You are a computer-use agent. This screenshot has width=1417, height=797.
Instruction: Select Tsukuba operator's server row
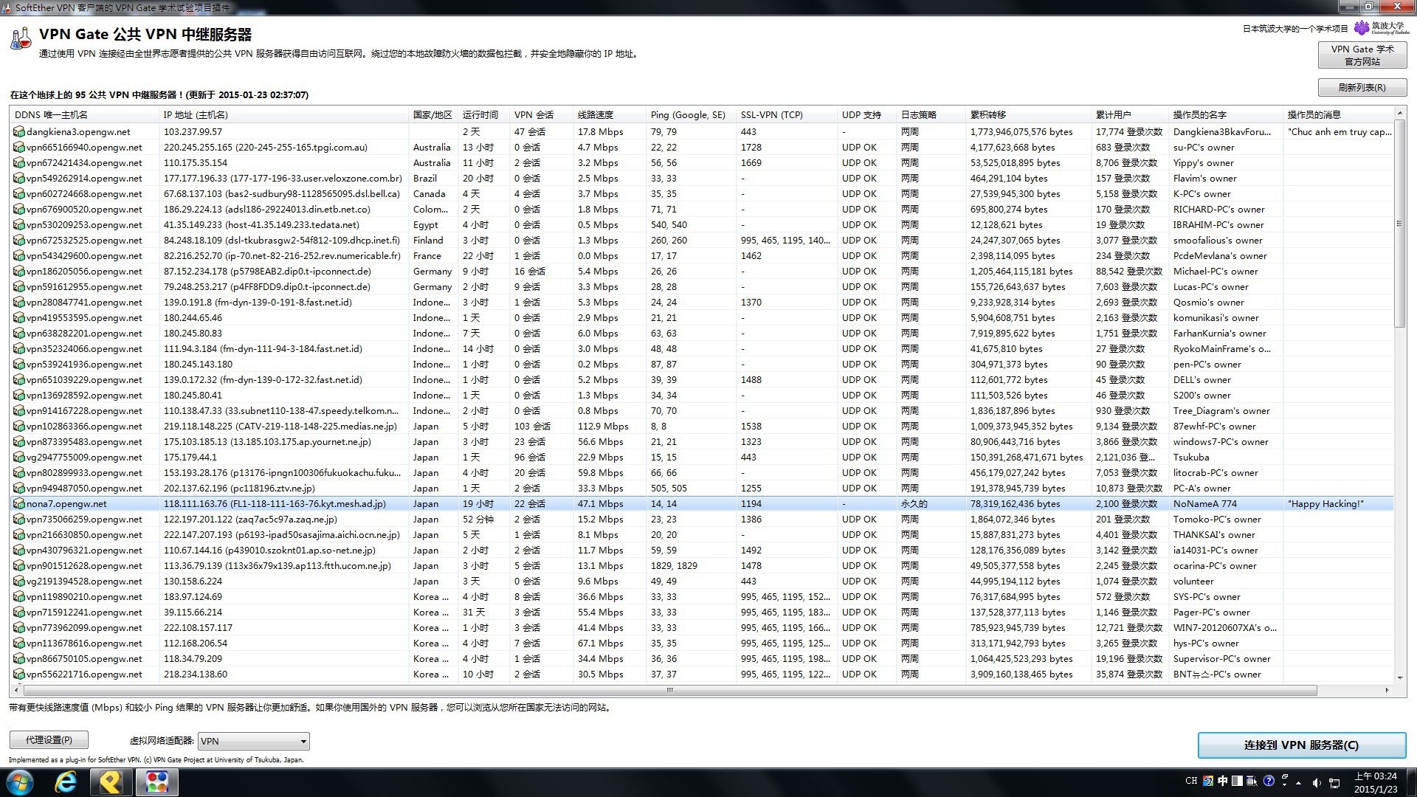point(702,458)
